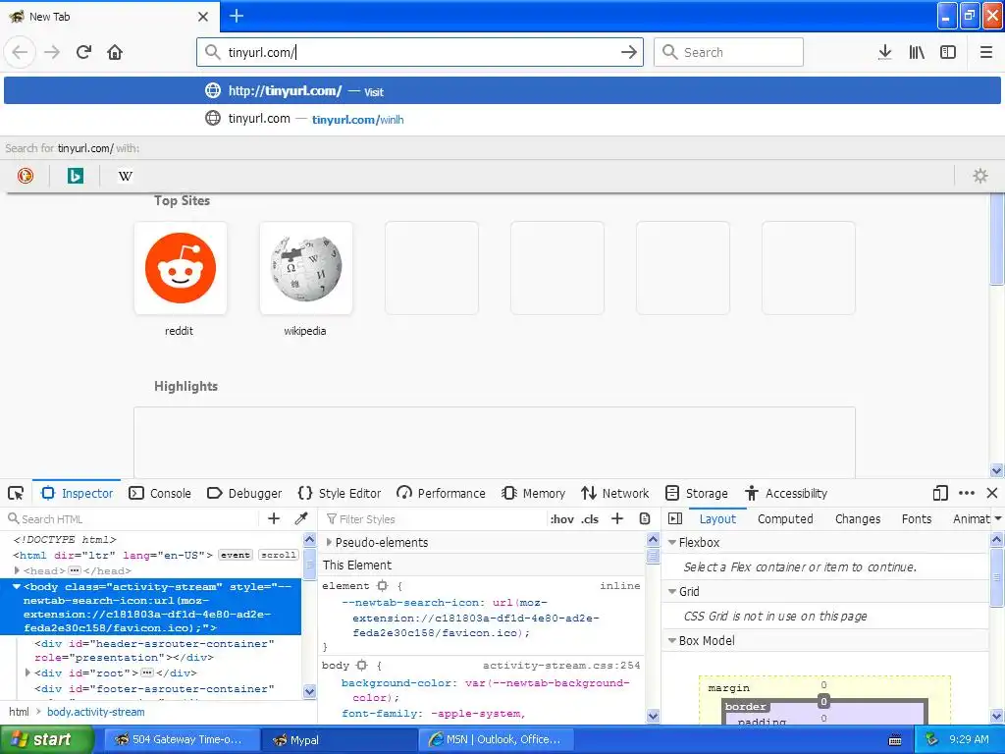
Task: Close the New Tab tab
Action: 202,17
